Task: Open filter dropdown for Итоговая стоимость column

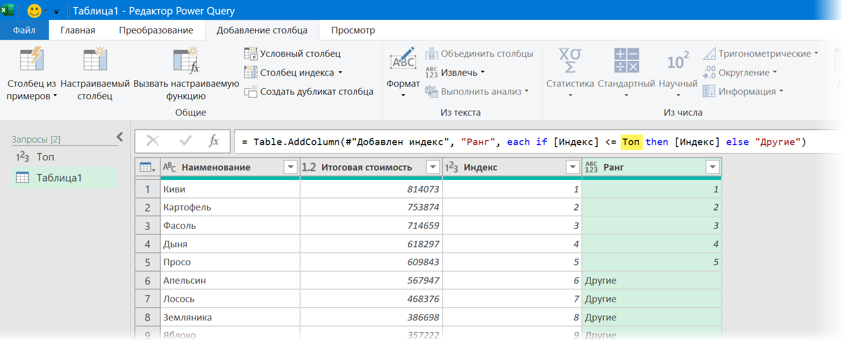Action: 433,167
